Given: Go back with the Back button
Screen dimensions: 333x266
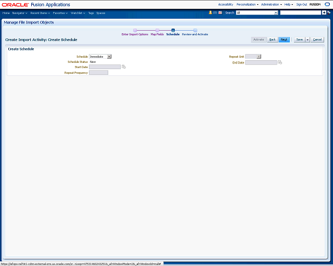Looking at the screenshot, I should pyautogui.click(x=272, y=39).
